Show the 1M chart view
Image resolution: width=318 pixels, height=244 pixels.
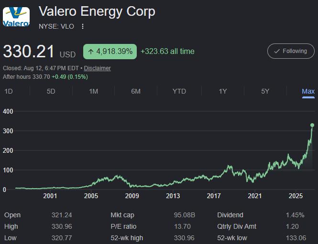pos(94,91)
